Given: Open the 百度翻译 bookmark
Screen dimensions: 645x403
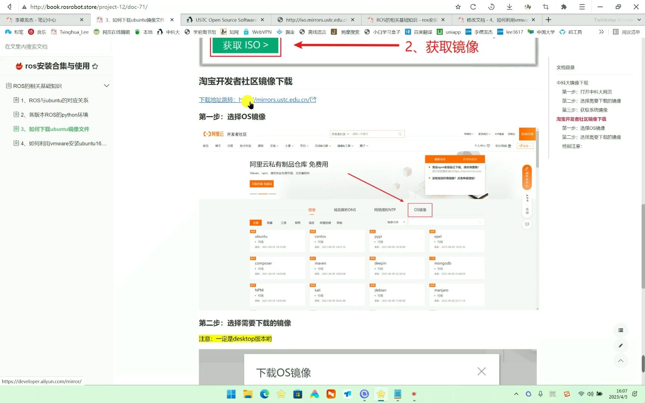Looking at the screenshot, I should click(418, 32).
